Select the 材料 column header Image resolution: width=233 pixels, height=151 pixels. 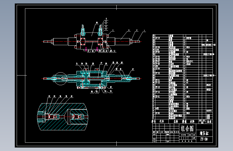coord(192,121)
